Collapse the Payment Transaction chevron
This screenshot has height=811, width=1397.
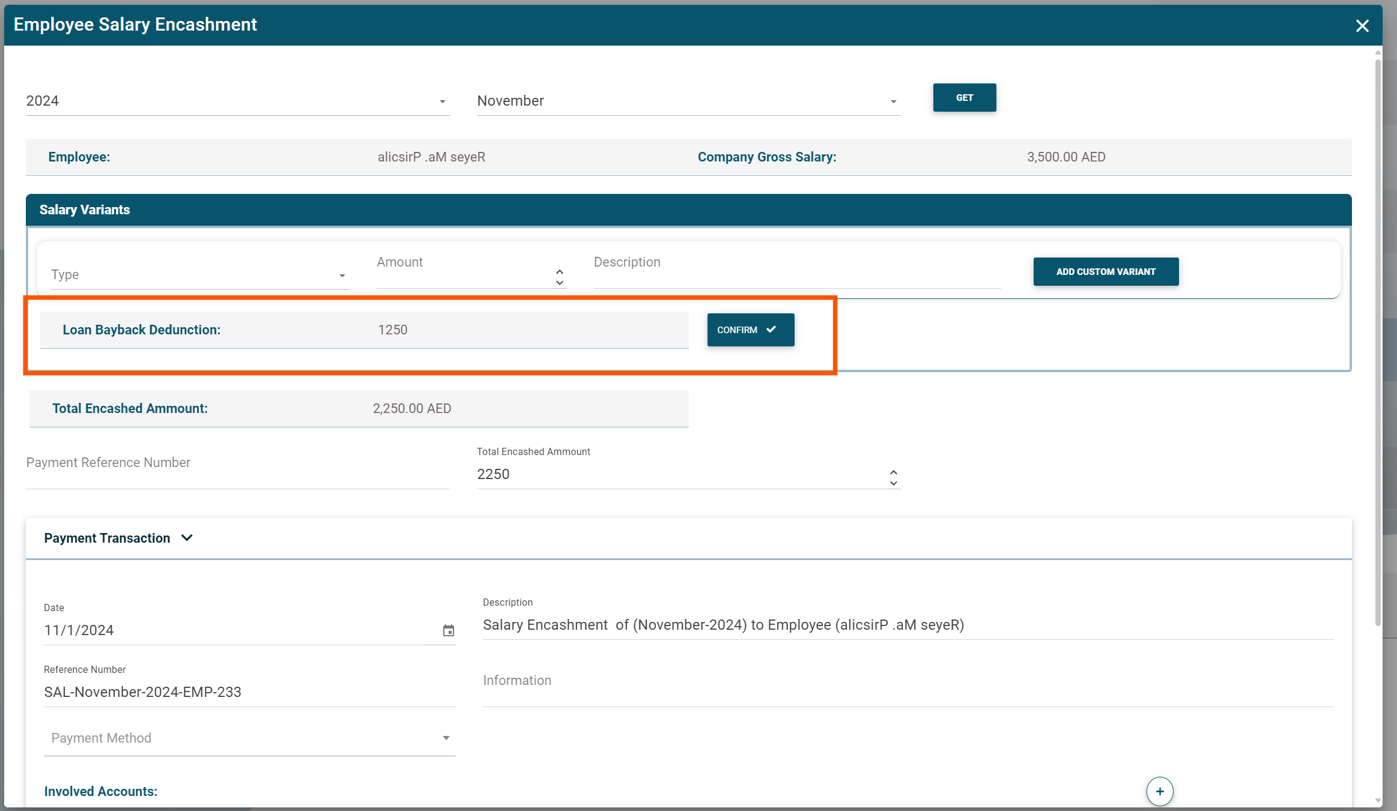tap(187, 538)
